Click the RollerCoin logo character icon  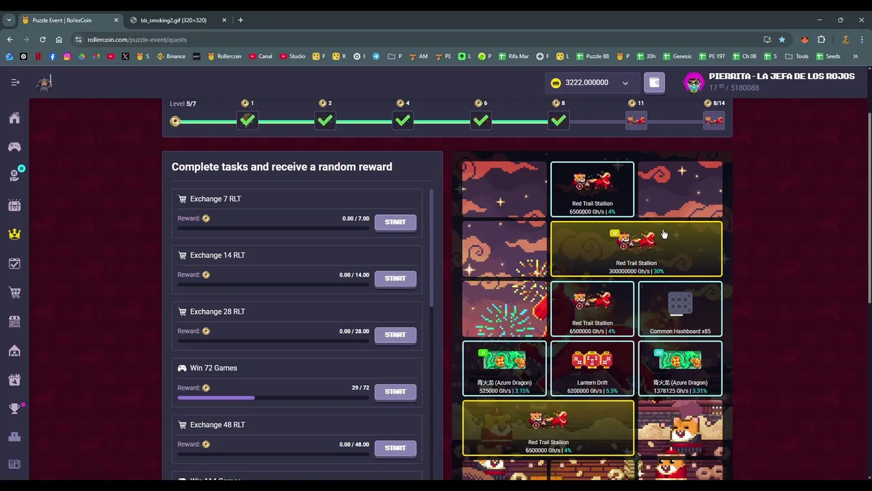pyautogui.click(x=44, y=83)
